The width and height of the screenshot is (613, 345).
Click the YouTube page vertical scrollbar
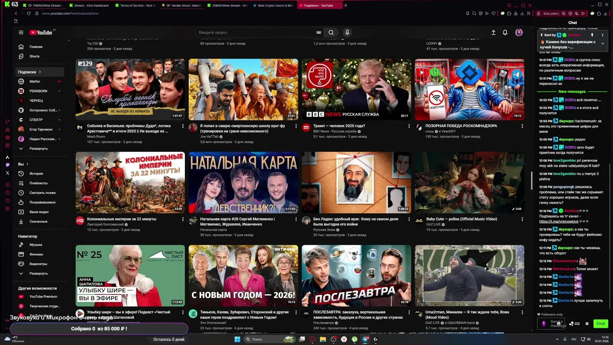tap(532, 181)
